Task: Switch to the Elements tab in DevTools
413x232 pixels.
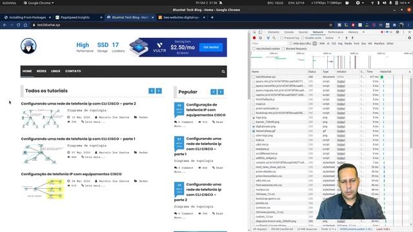Action: pyautogui.click(x=274, y=32)
